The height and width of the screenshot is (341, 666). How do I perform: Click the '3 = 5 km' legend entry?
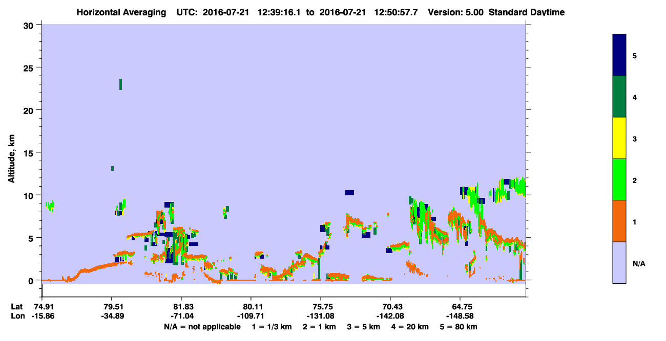coord(364,327)
